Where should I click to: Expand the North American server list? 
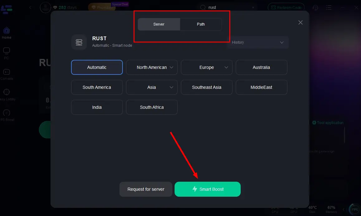click(152, 67)
